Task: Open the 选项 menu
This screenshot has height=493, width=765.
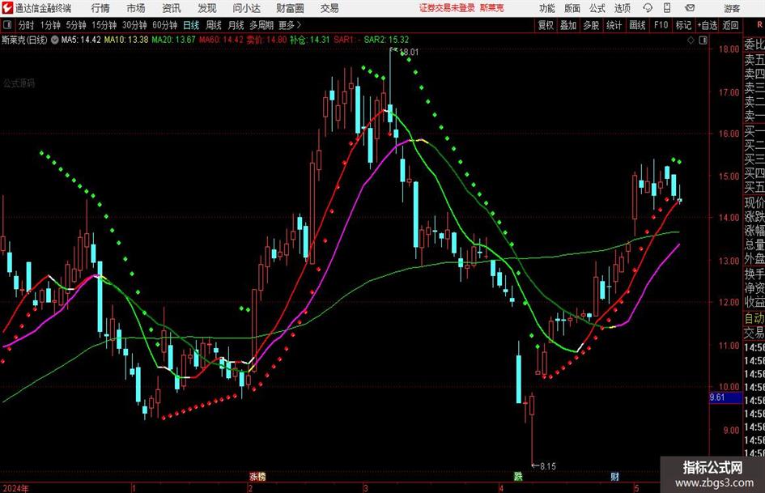Action: click(x=623, y=8)
